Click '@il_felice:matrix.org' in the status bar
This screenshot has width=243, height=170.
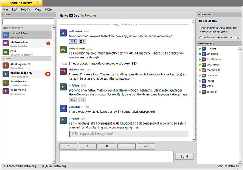click(x=54, y=166)
